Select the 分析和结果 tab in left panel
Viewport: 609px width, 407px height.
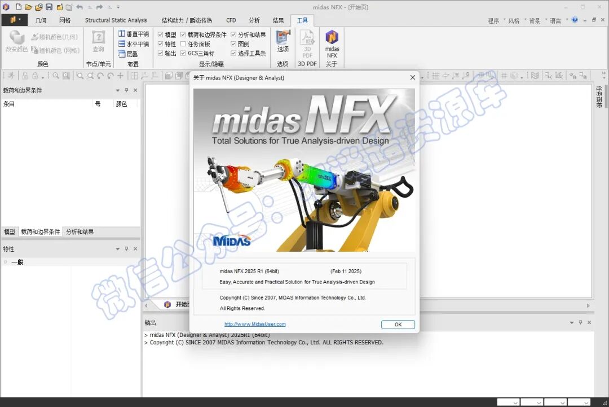coord(80,231)
